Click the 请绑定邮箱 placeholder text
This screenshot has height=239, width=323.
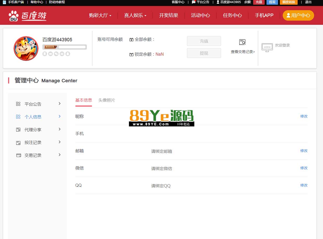[x=162, y=151]
